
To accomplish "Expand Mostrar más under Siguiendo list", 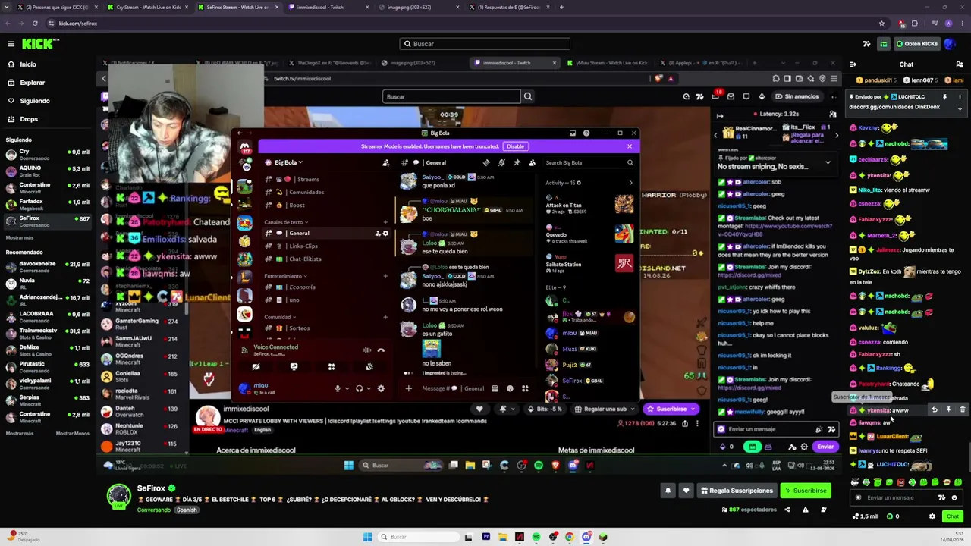I will [20, 238].
